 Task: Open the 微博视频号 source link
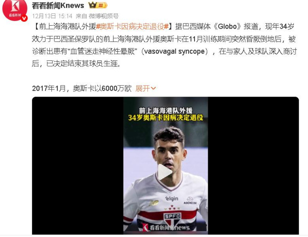tap(104, 16)
